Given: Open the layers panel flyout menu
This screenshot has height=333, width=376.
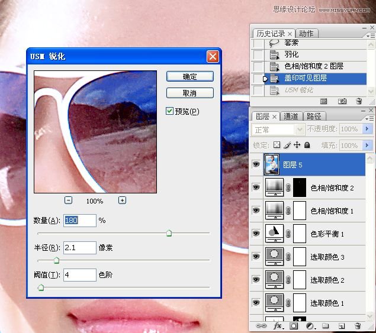Looking at the screenshot, I should coord(371,119).
